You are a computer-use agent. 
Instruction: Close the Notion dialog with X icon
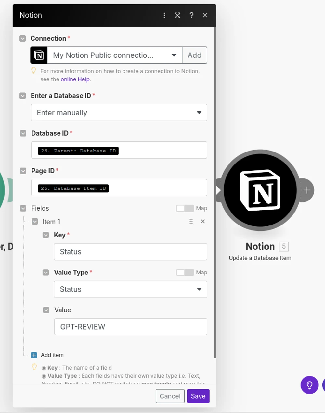(205, 15)
